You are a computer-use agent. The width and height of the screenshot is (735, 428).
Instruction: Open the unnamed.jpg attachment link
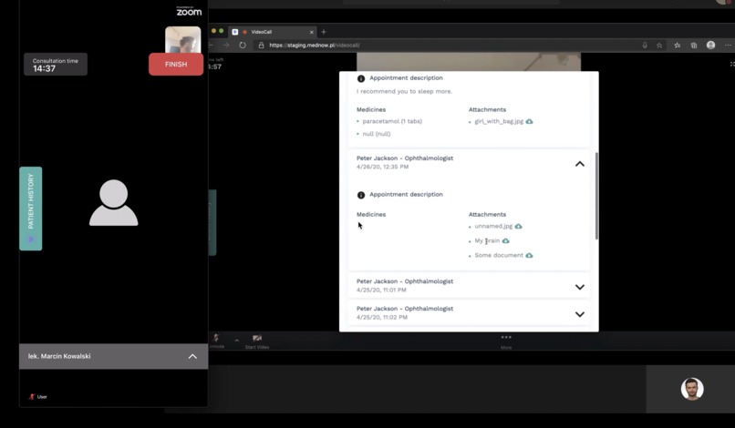(x=493, y=226)
